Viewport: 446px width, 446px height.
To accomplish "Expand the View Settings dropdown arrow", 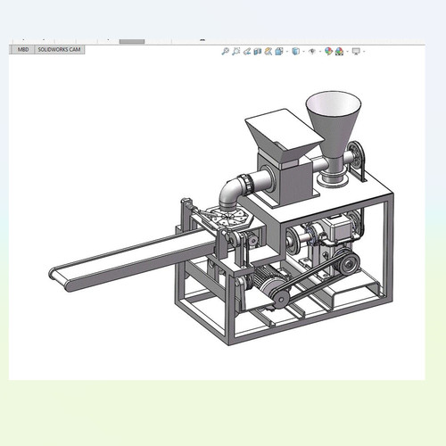I will pyautogui.click(x=364, y=52).
